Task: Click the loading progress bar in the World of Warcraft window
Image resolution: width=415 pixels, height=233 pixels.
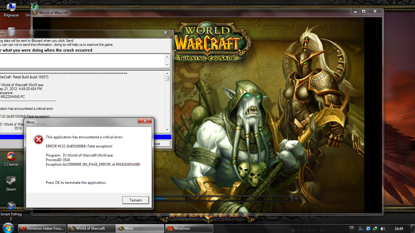Action: click(x=226, y=199)
